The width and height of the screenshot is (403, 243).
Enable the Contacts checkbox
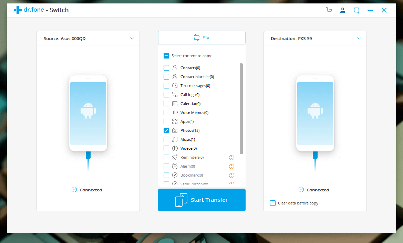click(166, 68)
